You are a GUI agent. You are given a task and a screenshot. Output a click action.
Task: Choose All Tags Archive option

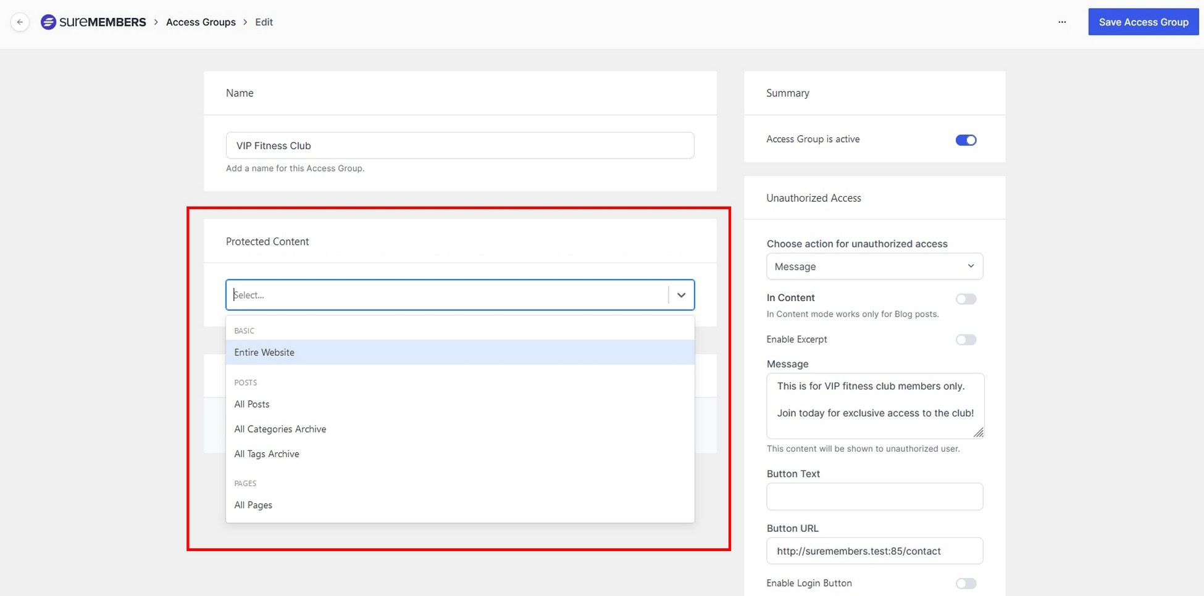[460, 454]
